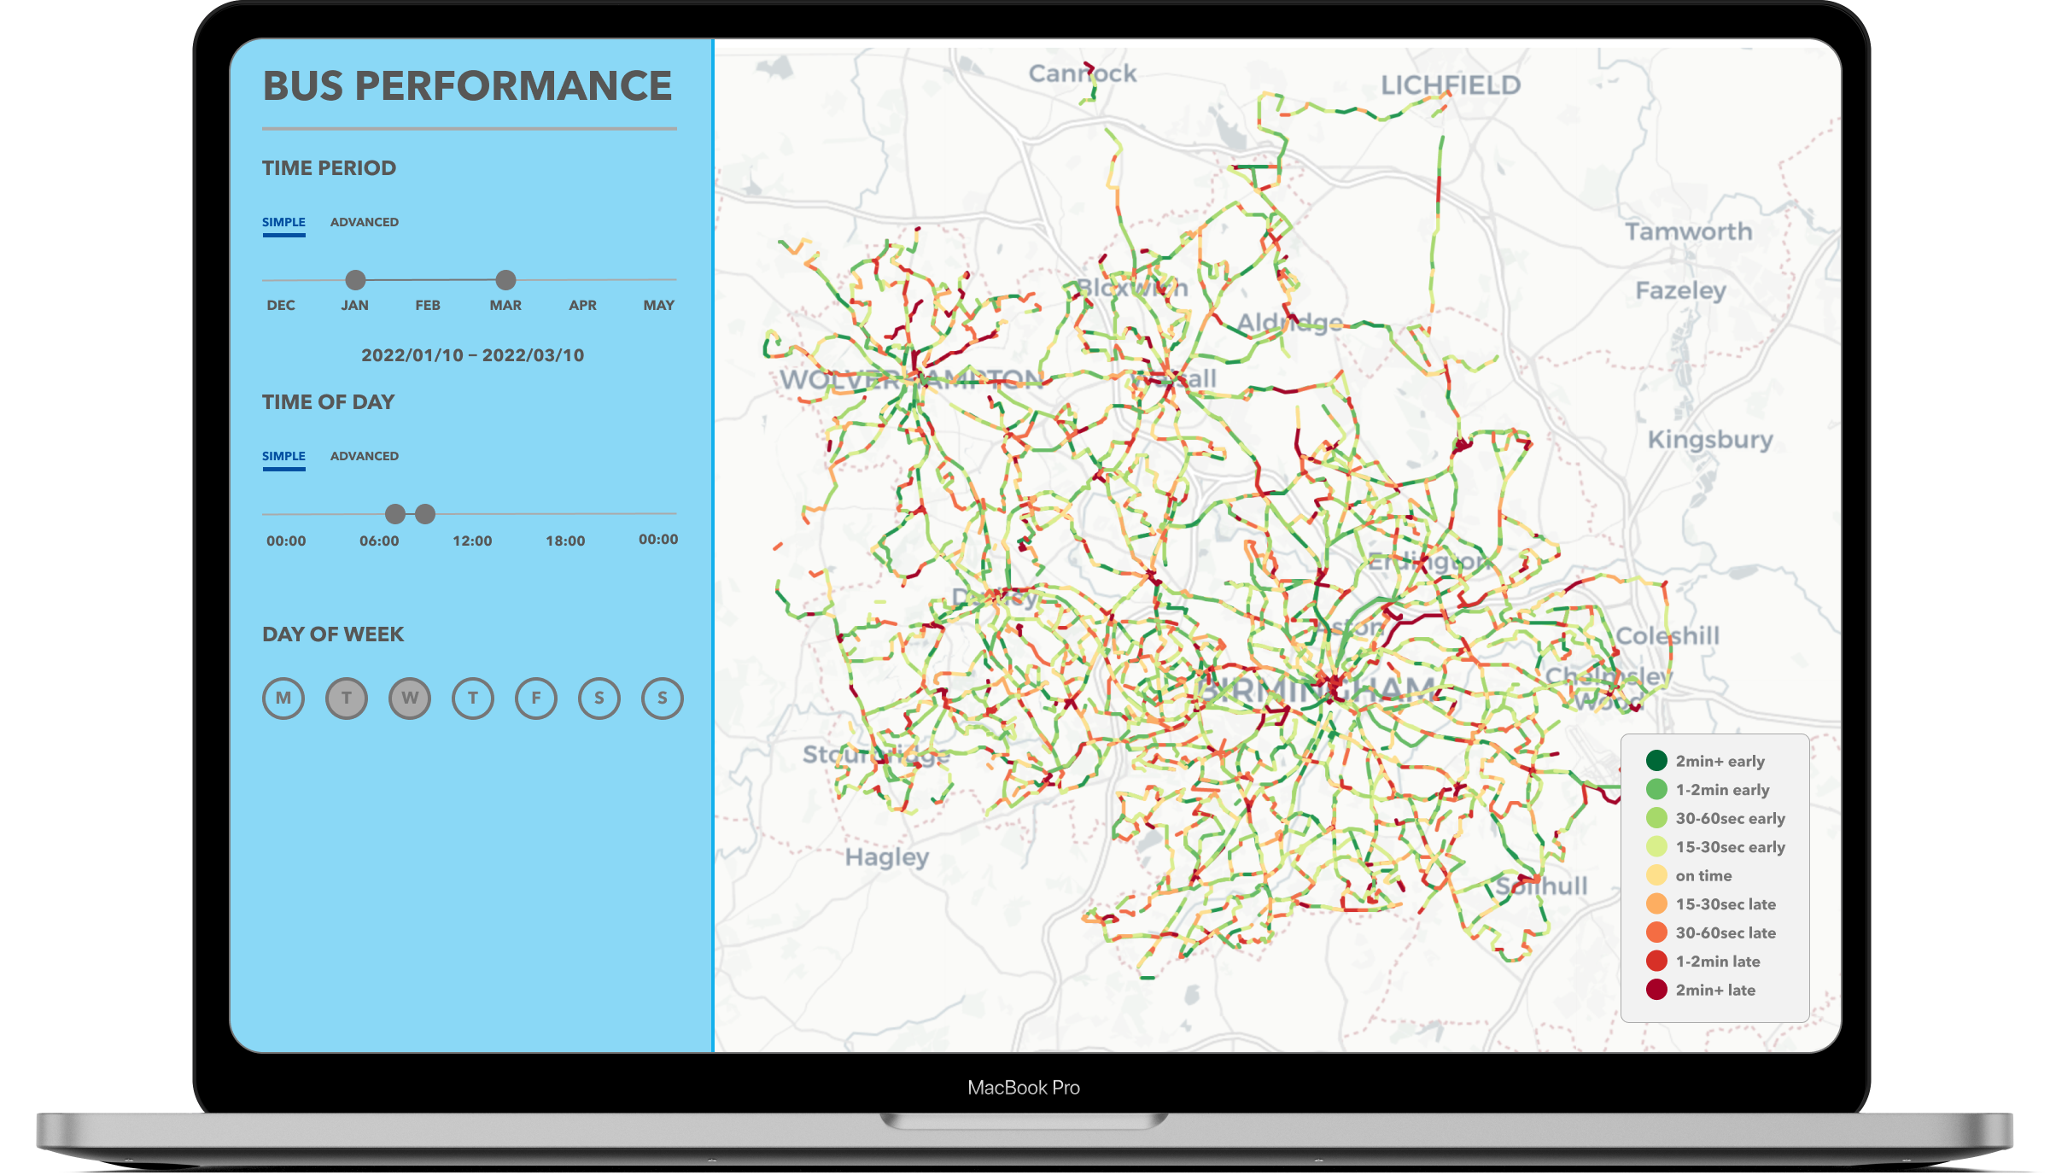Click the dark green 2min+ early legend icon
Image resolution: width=2050 pixels, height=1175 pixels.
(x=1657, y=761)
